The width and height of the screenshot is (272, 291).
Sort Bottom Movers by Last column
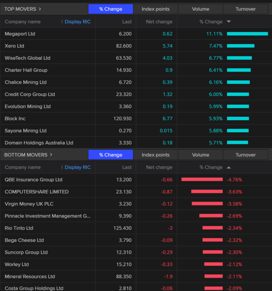[x=127, y=167]
